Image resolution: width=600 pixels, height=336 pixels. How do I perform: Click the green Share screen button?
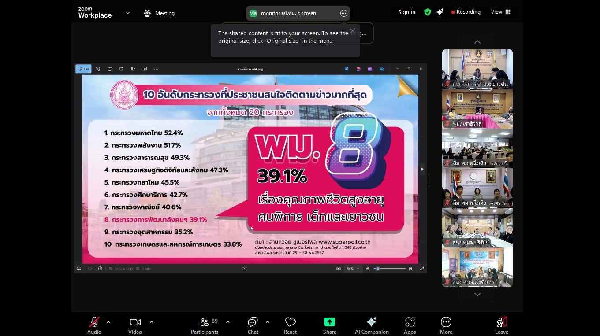pyautogui.click(x=329, y=325)
